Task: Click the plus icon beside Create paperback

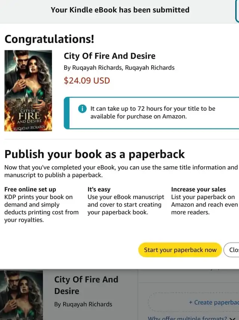Action: [x=190, y=302]
